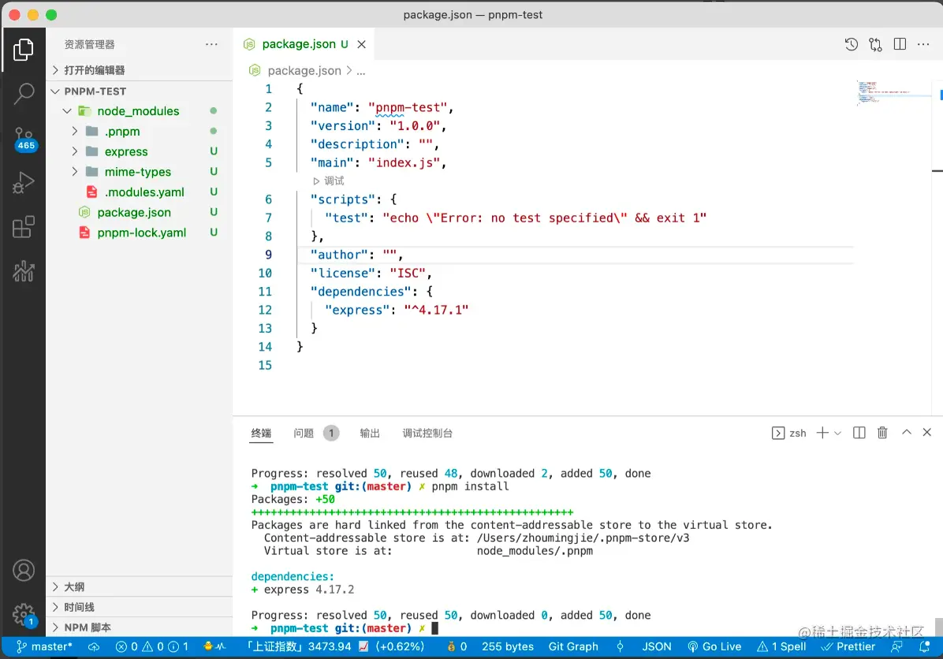This screenshot has width=943, height=659.
Task: Open the Search view icon
Action: tap(24, 93)
